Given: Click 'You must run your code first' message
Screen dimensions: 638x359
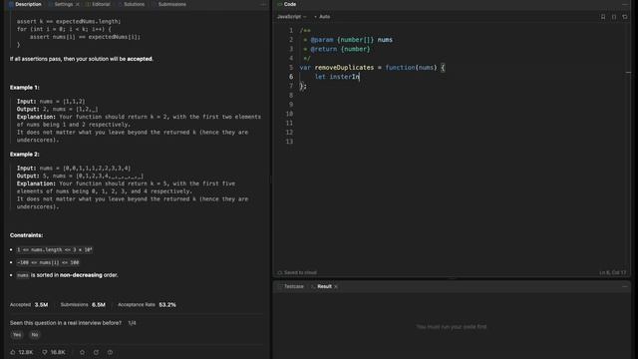Looking at the screenshot, I should [x=452, y=327].
